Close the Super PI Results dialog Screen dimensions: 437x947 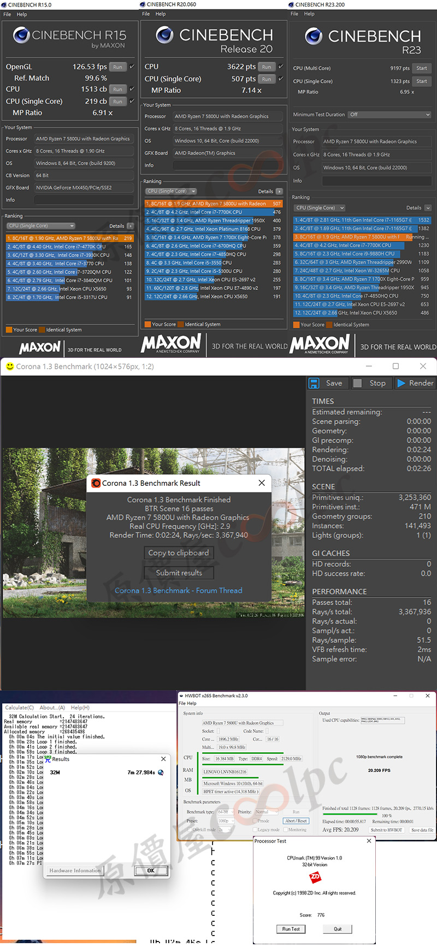(x=163, y=759)
